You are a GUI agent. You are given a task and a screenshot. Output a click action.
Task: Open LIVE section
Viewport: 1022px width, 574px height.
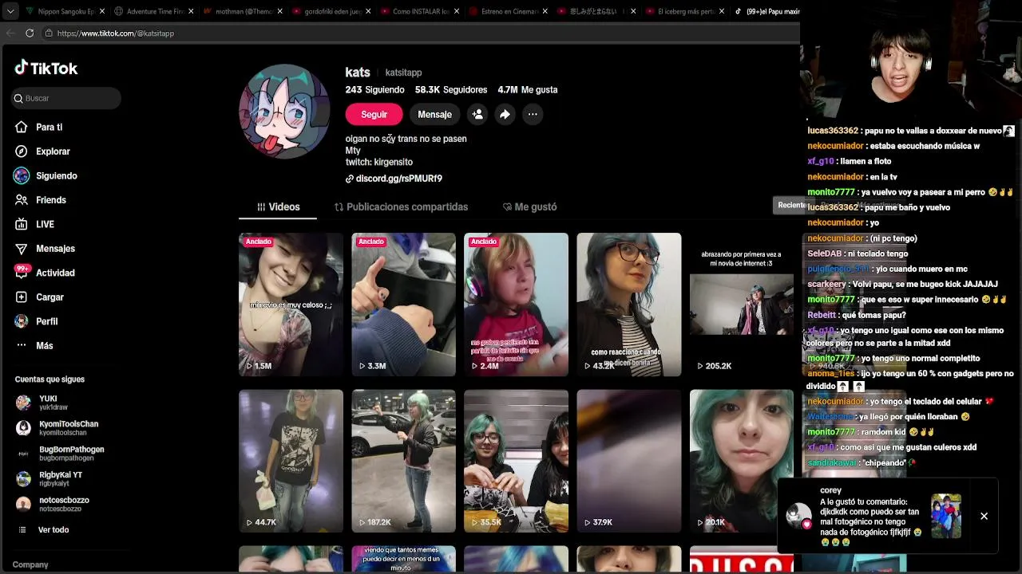pyautogui.click(x=45, y=224)
